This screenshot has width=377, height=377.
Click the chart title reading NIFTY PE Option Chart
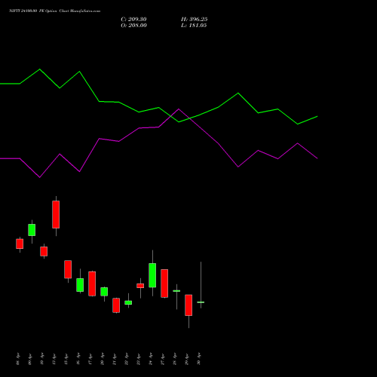tap(54, 11)
